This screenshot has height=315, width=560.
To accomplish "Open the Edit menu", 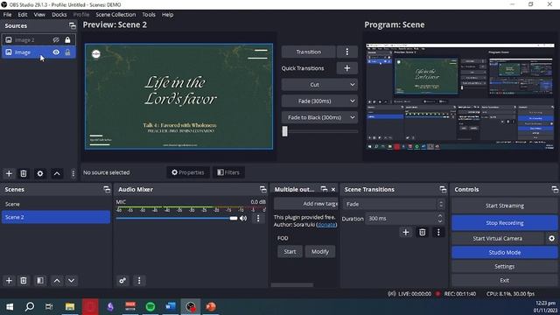I will (23, 15).
